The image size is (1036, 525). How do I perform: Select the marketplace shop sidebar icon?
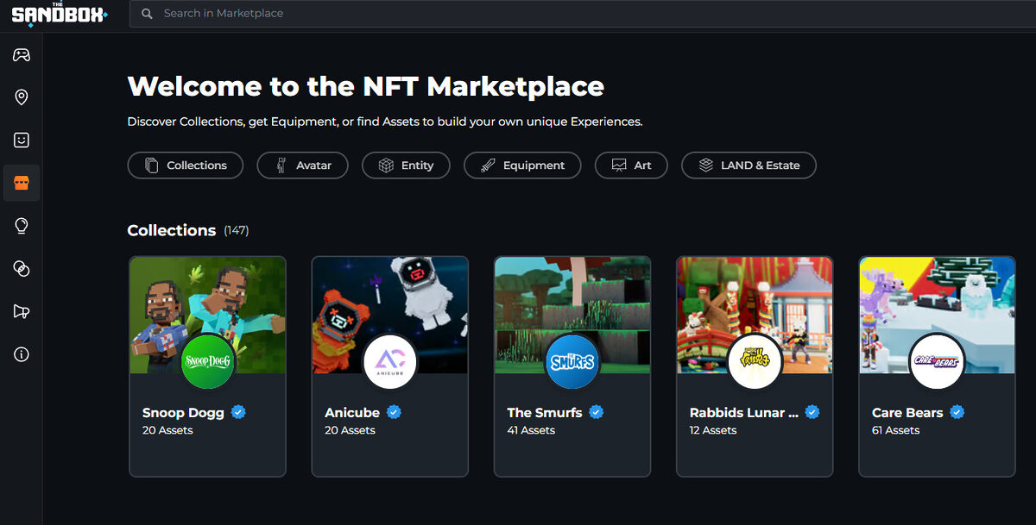(x=22, y=183)
